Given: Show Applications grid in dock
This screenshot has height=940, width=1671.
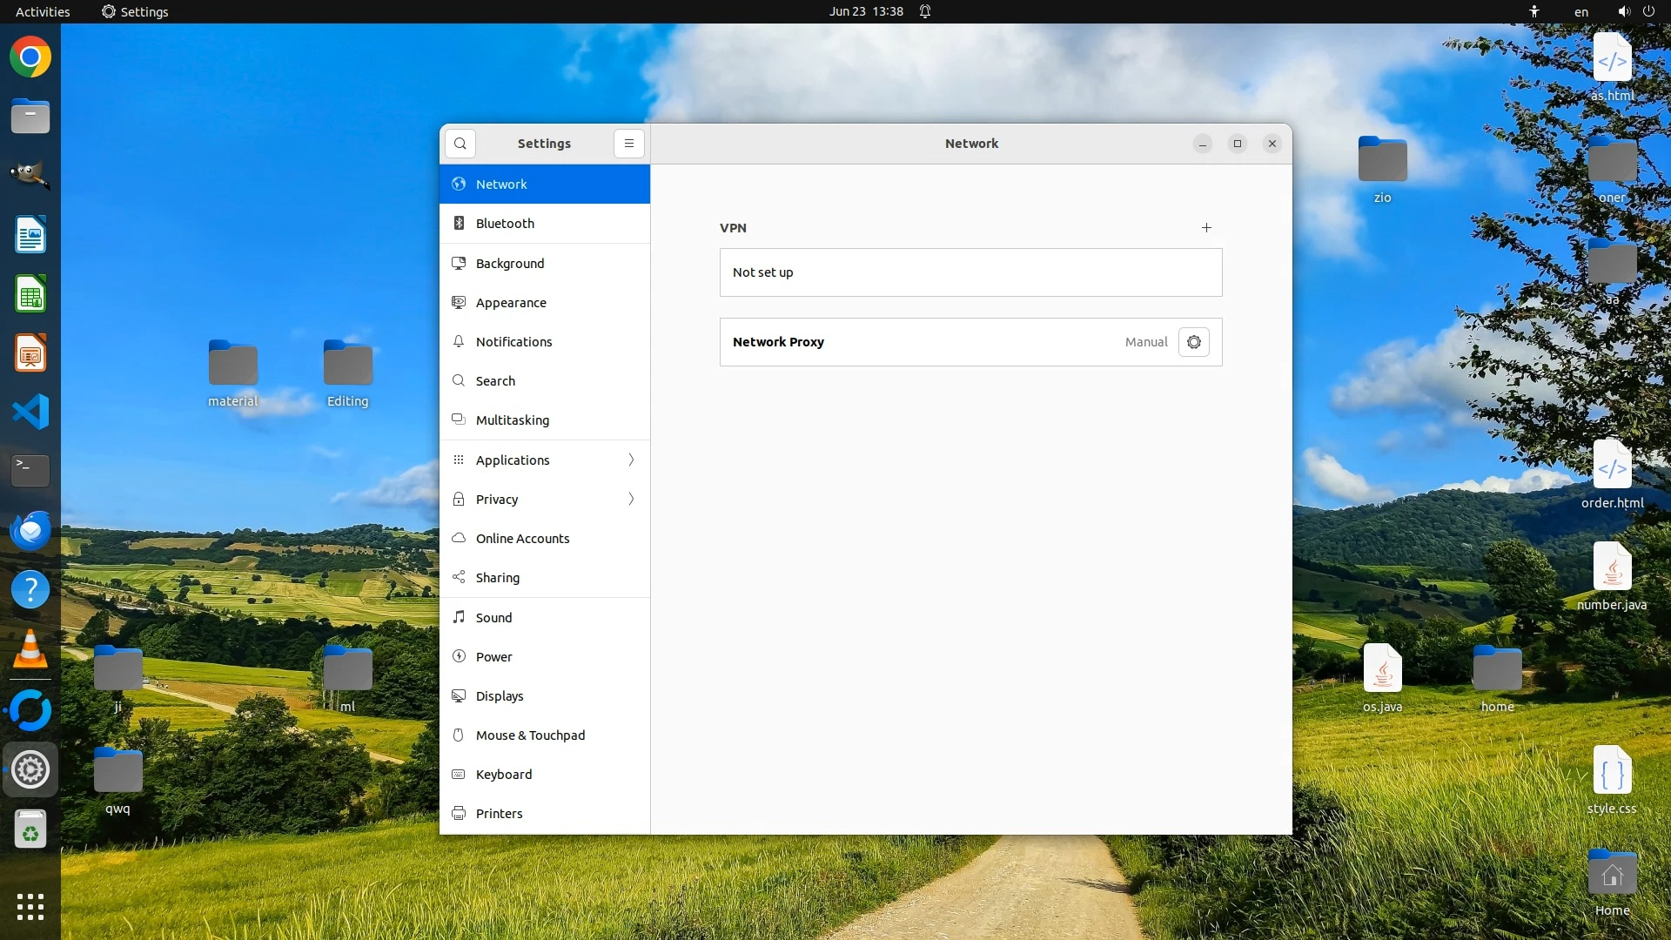Looking at the screenshot, I should coord(30,907).
